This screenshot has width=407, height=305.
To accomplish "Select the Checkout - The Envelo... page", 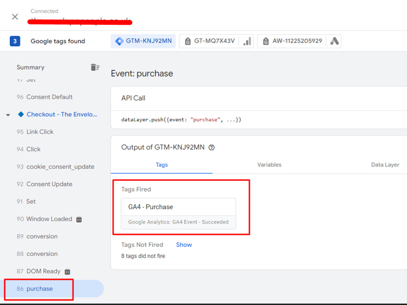I will tap(62, 114).
